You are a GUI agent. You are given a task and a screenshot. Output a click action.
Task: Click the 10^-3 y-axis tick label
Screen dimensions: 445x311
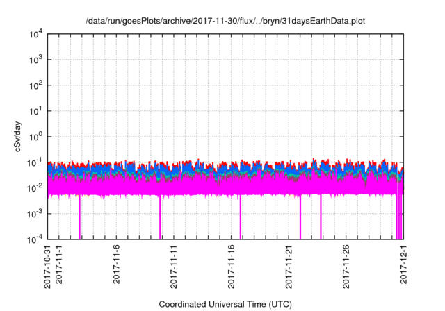[35, 214]
